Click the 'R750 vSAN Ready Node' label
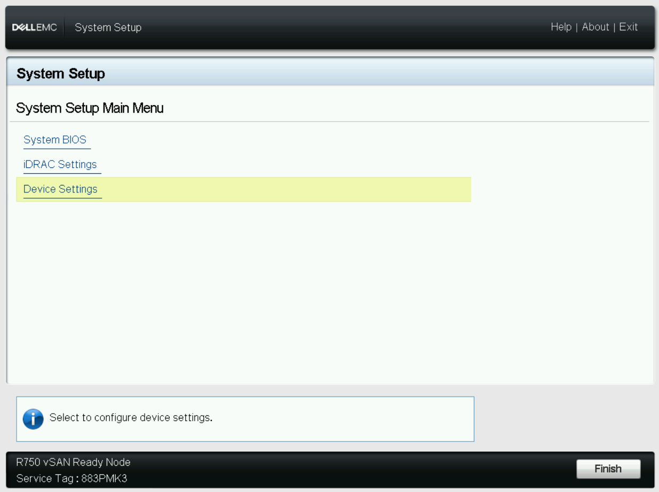659x492 pixels. click(x=73, y=462)
